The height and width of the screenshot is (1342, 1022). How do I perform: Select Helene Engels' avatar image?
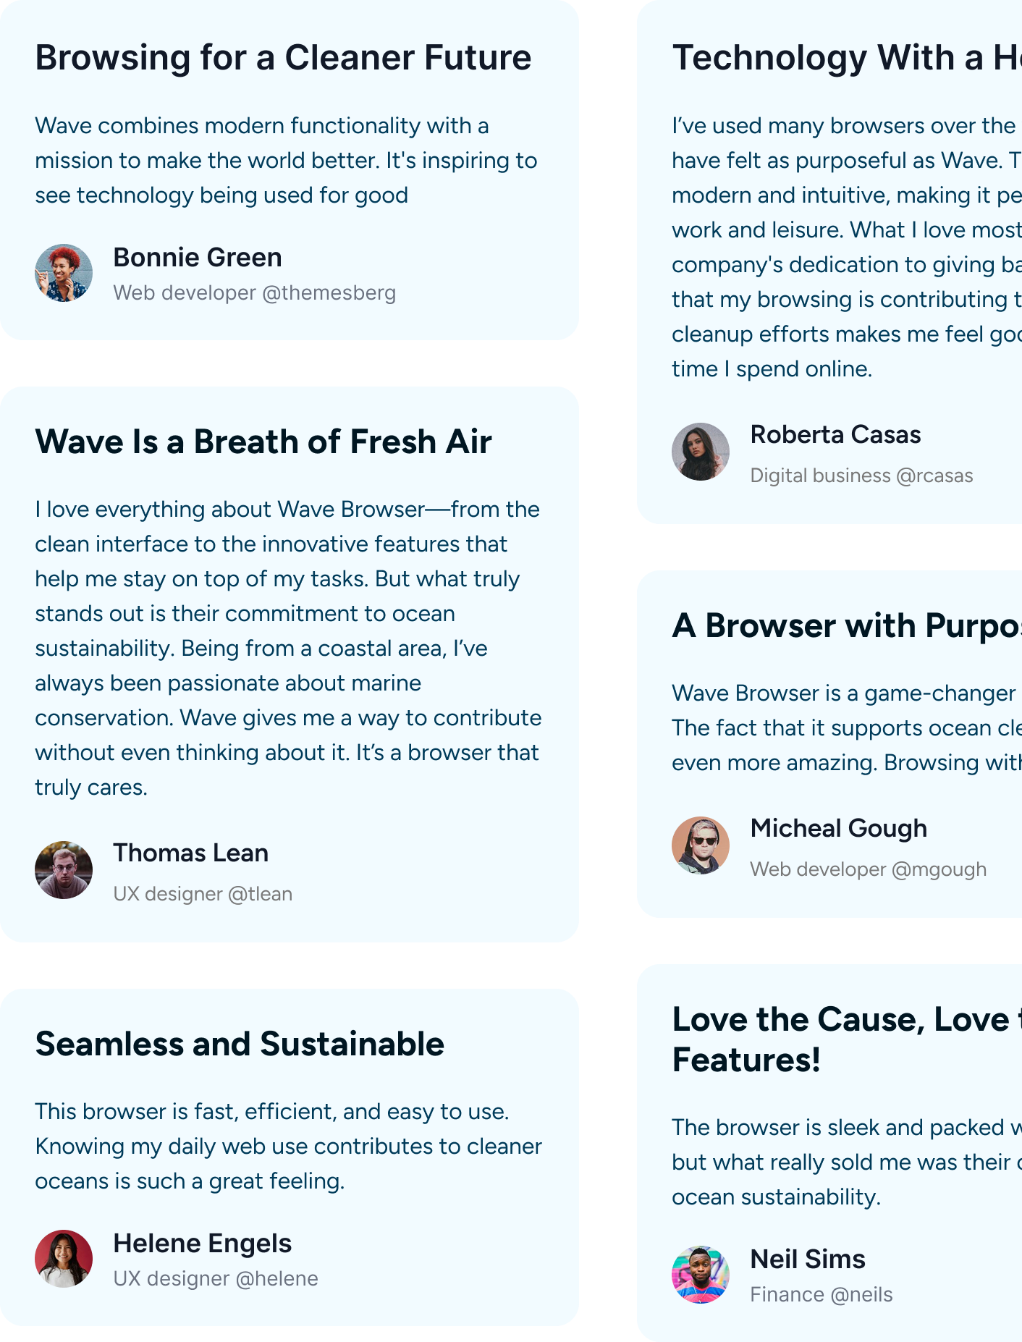click(64, 1259)
